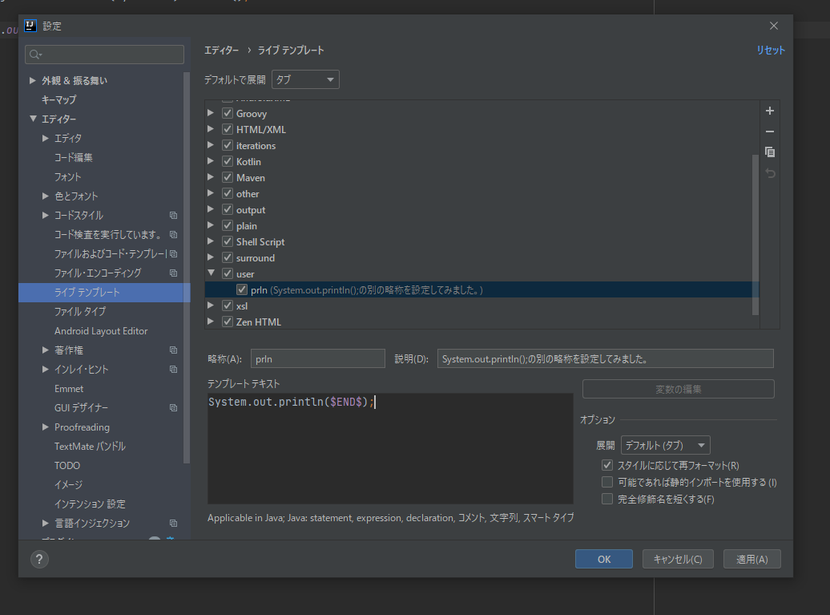Viewport: 830px width, 615px height.
Task: Collapse the user template group
Action: [212, 273]
